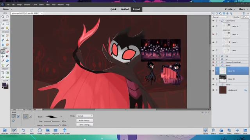Select the Content-Aware Move tool
Image resolution: width=250 pixels, height=140 pixels.
[x=3, y=77]
